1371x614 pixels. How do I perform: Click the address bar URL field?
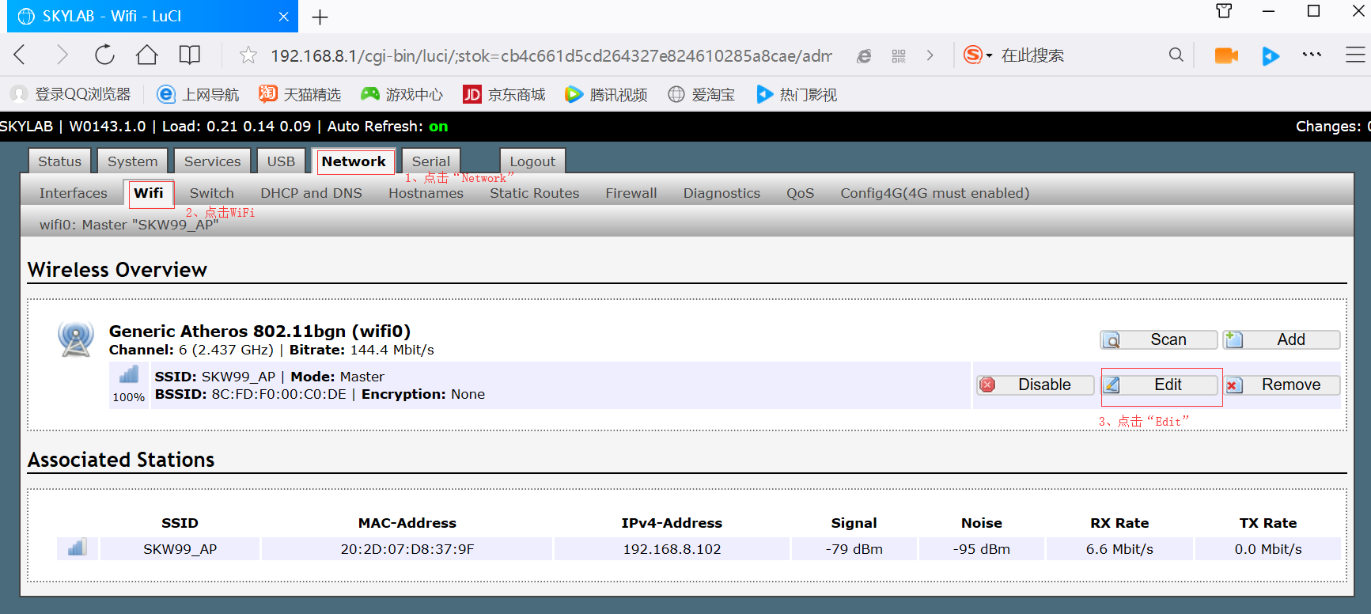551,55
